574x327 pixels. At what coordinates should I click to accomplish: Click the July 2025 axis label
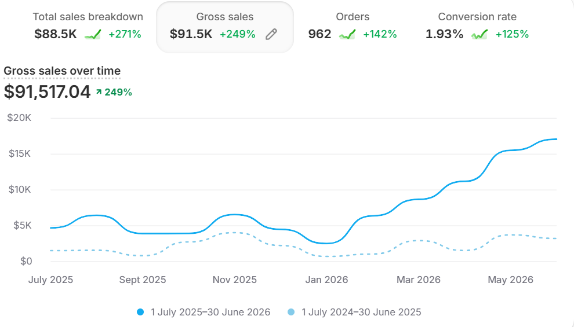(x=50, y=280)
